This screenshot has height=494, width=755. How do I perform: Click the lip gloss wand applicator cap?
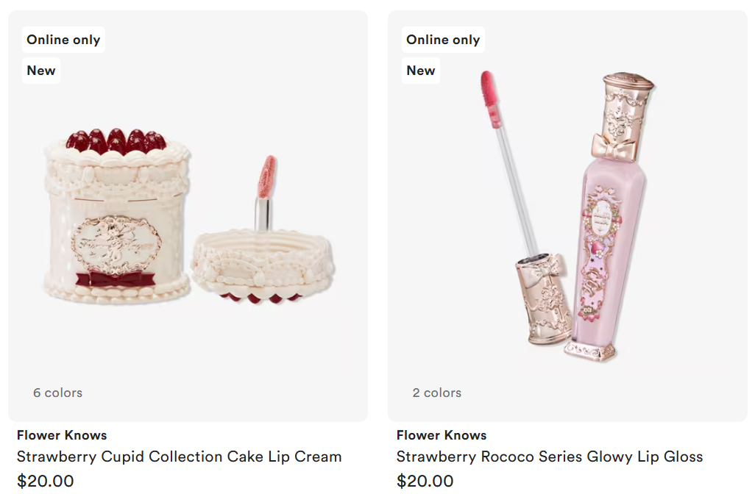coord(544,298)
